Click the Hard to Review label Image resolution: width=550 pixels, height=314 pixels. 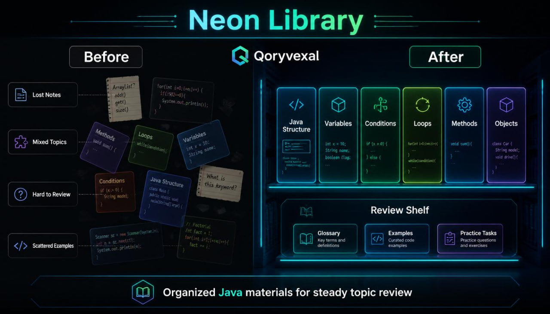pyautogui.click(x=52, y=194)
